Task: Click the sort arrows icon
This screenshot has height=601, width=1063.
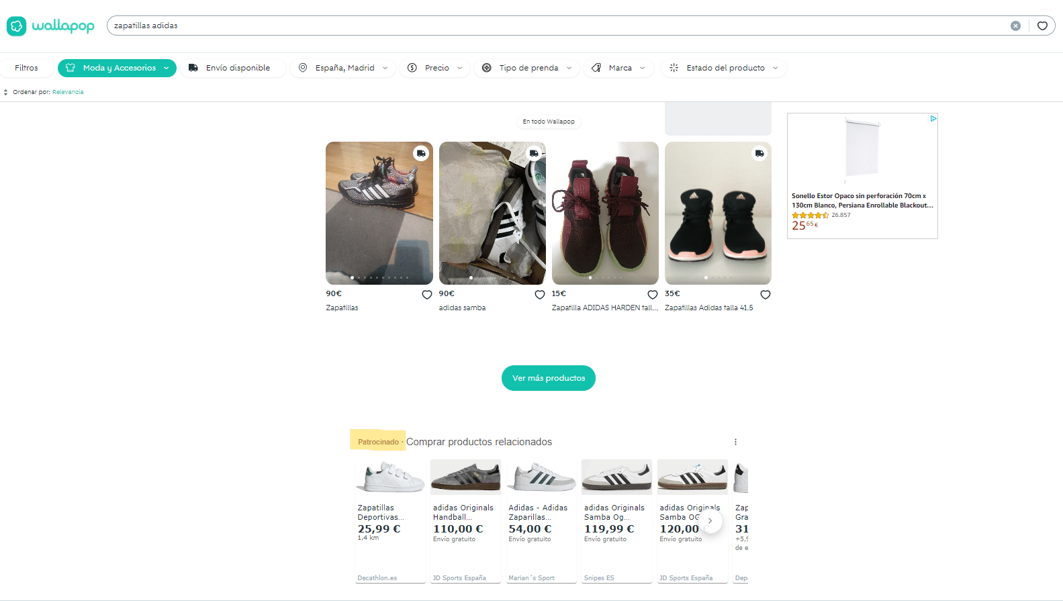Action: [x=5, y=92]
